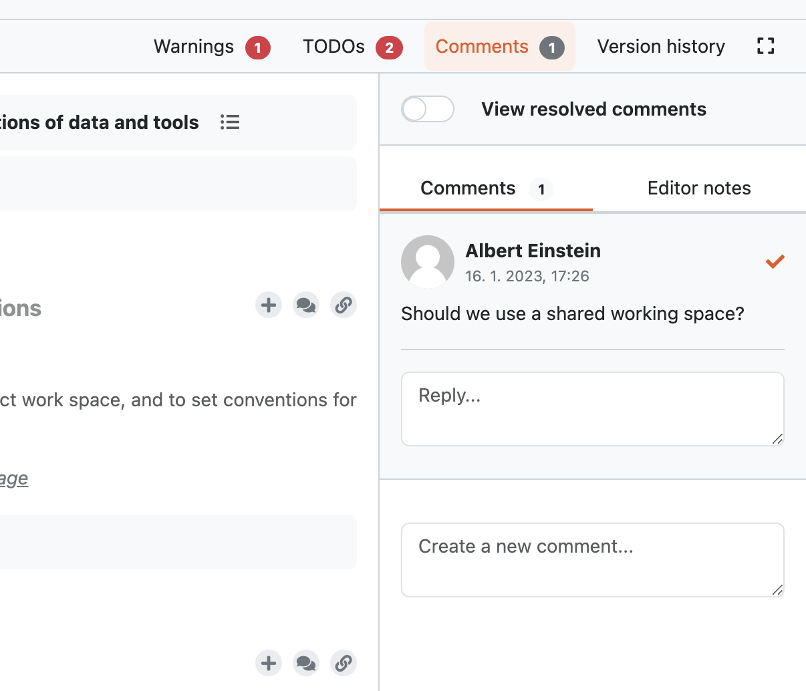Click the red Warnings count badge
806x691 pixels.
pos(258,48)
